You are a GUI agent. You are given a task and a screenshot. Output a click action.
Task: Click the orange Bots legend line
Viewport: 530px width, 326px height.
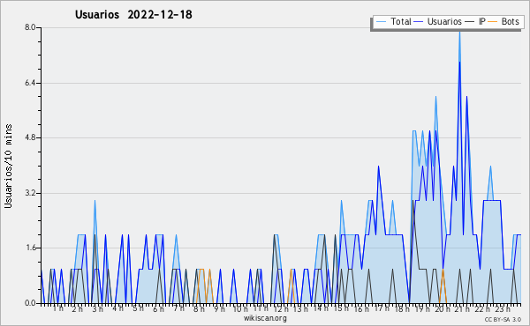pos(493,22)
